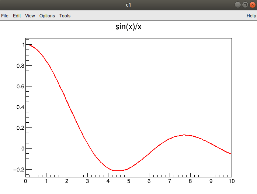The height and width of the screenshot is (194, 257).
Task: Click the y-axis label 0.6
Action: (x=20, y=86)
